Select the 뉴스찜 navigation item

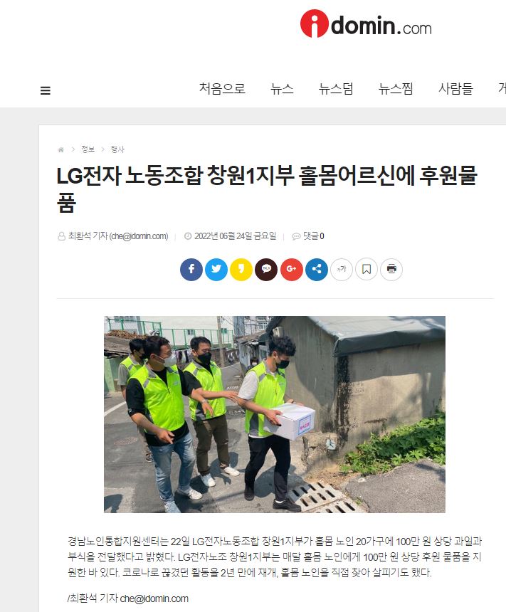[396, 89]
